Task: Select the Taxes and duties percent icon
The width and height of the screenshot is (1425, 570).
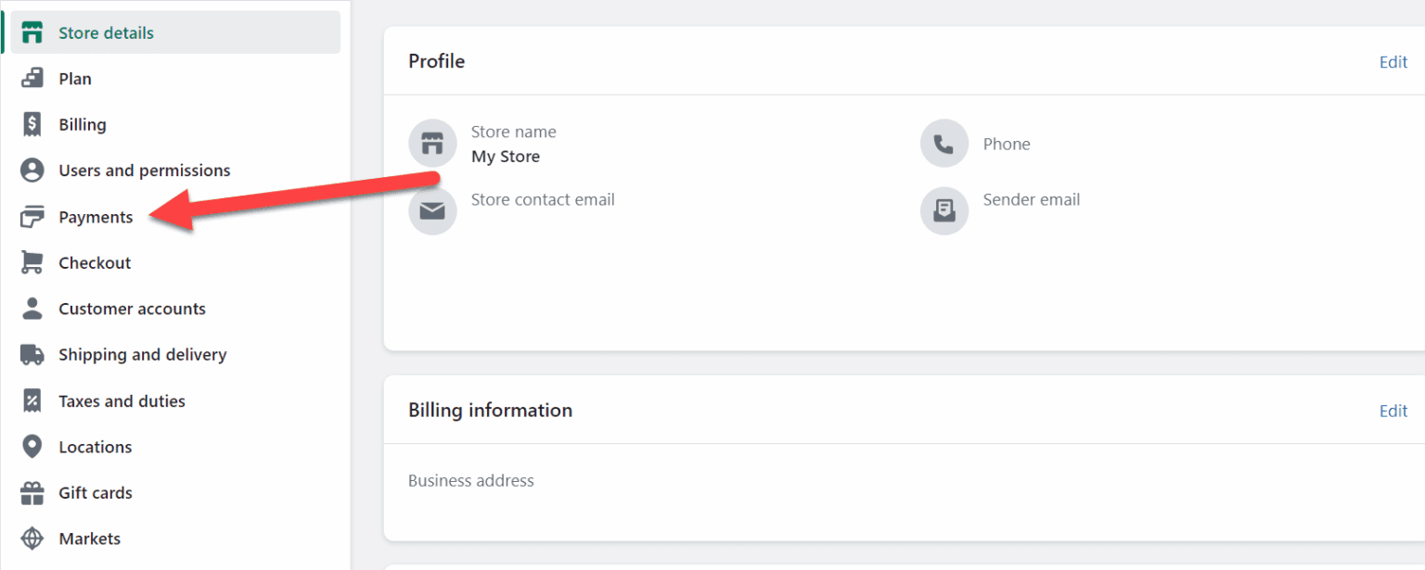Action: point(33,400)
